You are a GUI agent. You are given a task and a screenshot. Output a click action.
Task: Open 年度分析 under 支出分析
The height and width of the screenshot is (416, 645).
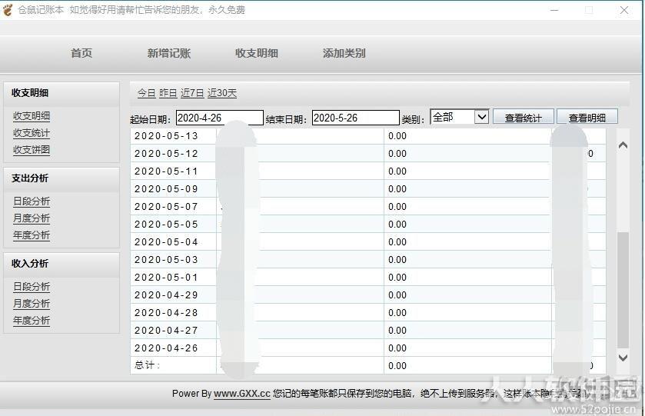point(32,235)
